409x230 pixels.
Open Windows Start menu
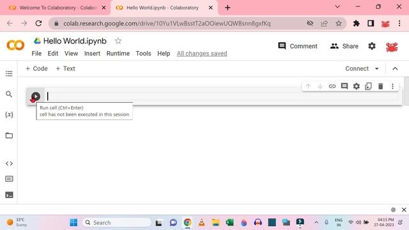pyautogui.click(x=73, y=222)
